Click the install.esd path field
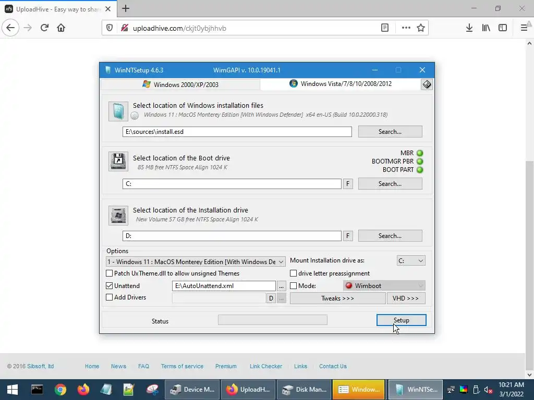Image resolution: width=534 pixels, height=400 pixels. pos(237,132)
